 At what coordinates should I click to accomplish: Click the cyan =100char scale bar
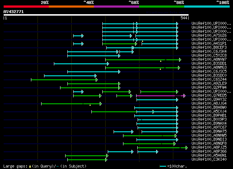163,166
